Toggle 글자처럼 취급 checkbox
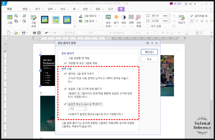Image resolution: width=215 pixels, height=140 pixels. [192, 16]
